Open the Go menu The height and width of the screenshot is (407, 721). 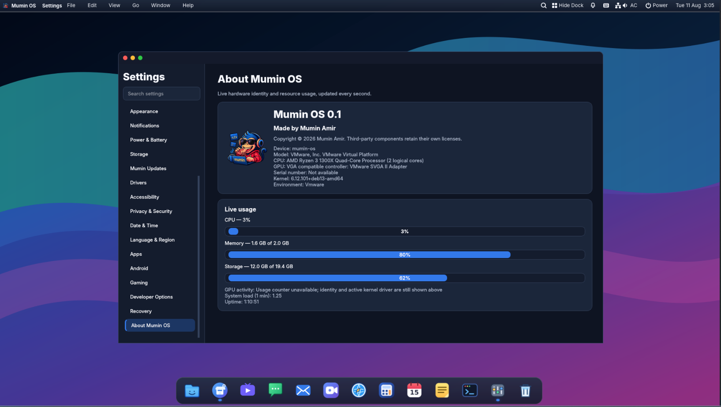click(x=136, y=5)
